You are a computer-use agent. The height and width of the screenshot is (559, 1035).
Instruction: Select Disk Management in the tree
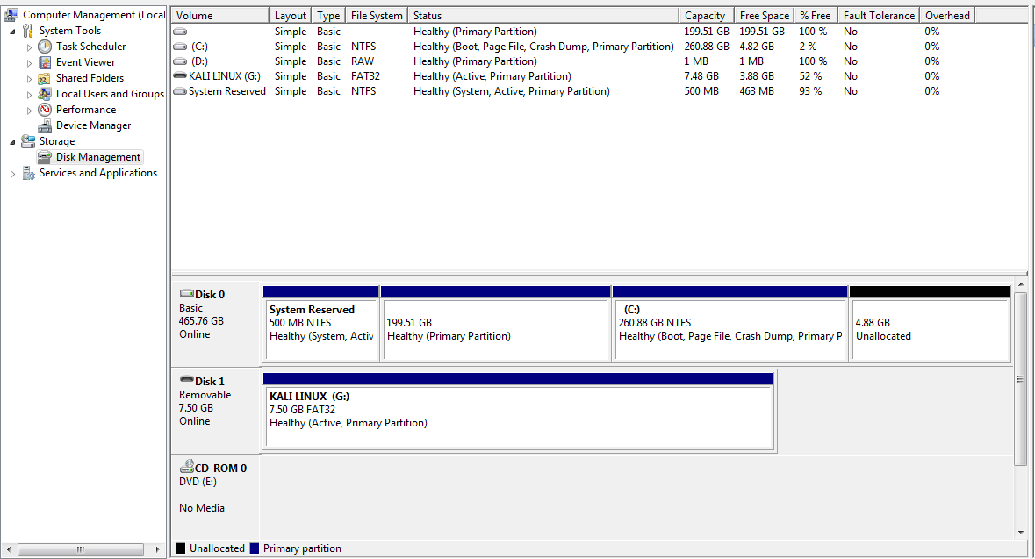click(97, 157)
